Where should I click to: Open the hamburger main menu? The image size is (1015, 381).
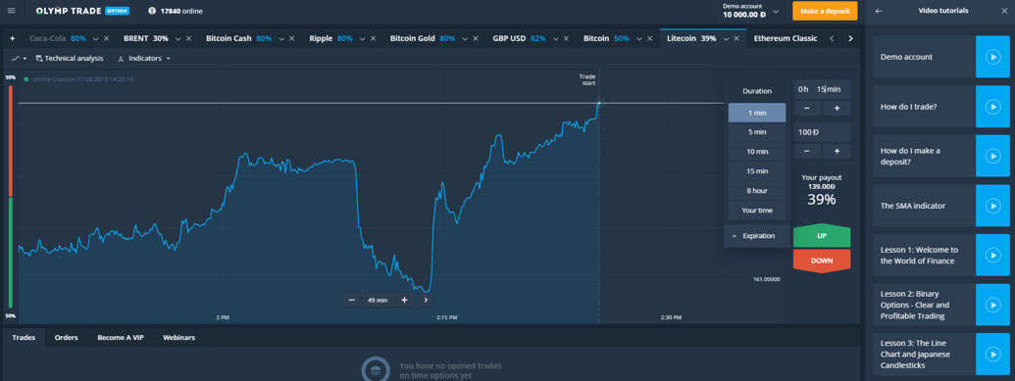[13, 11]
